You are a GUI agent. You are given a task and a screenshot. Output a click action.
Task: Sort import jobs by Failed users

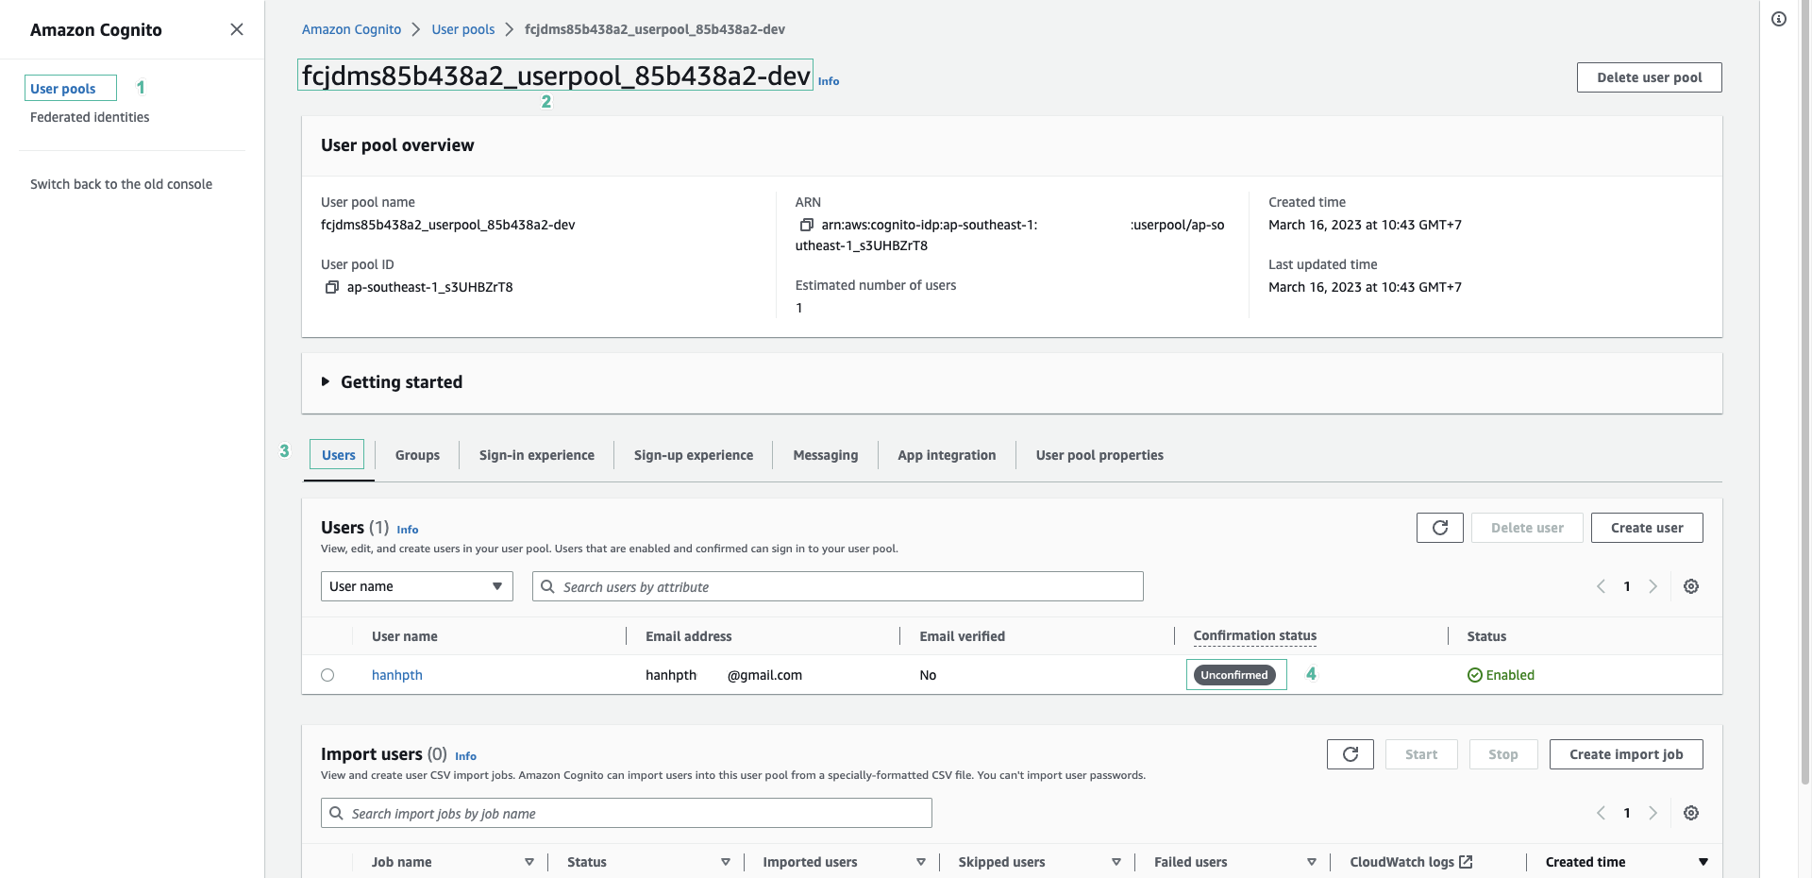coord(1312,862)
